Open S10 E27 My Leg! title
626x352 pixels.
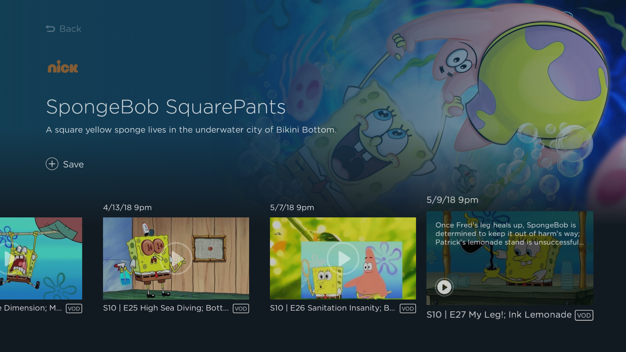click(499, 315)
